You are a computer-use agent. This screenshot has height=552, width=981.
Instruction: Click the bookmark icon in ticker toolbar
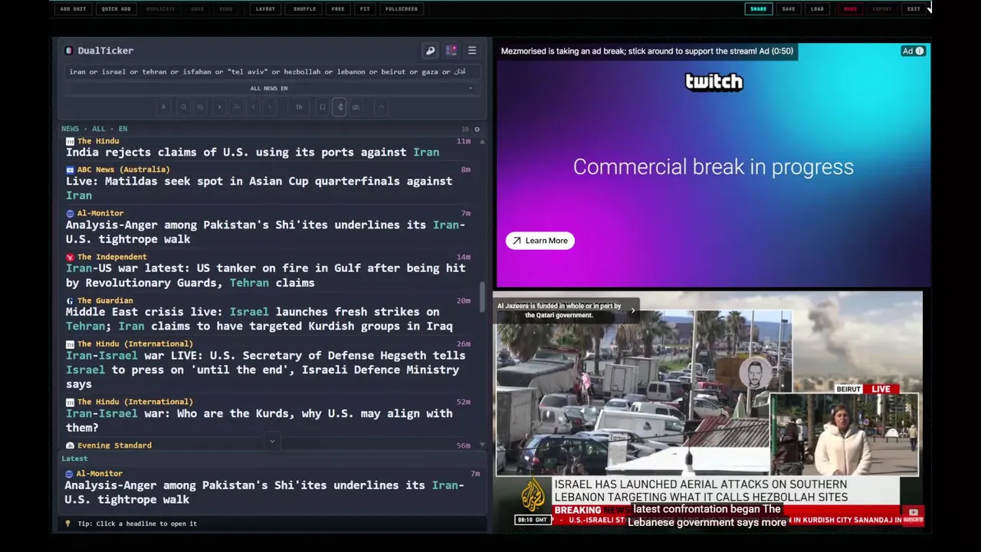(x=322, y=107)
